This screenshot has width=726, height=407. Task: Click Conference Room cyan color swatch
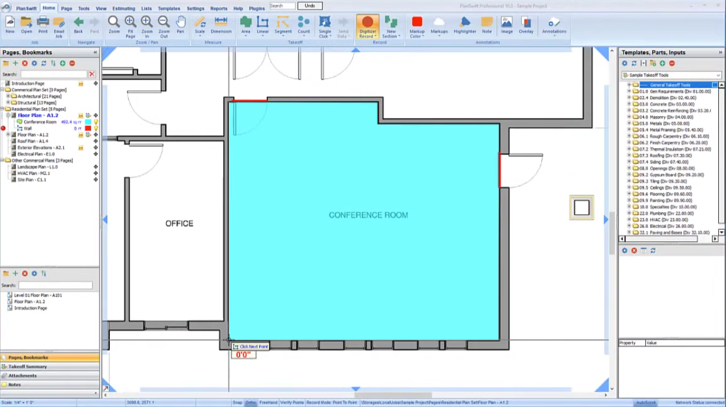tap(88, 122)
